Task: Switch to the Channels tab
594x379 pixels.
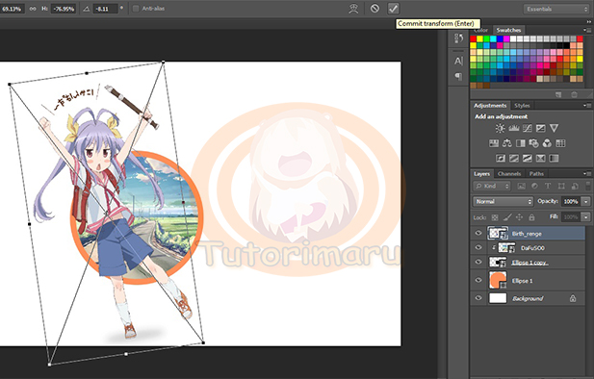Action: [509, 174]
